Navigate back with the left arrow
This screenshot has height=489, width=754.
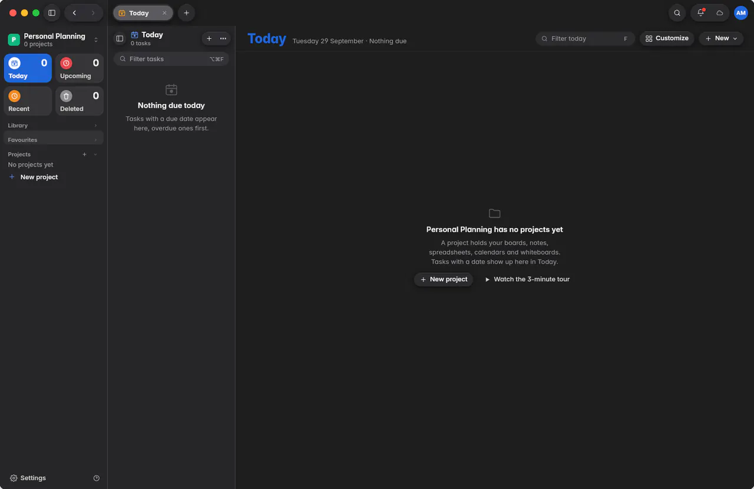74,13
